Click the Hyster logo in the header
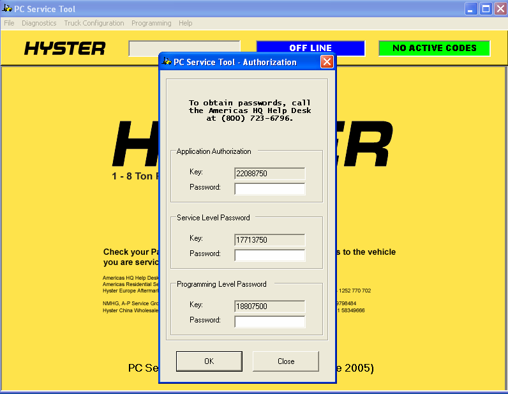The image size is (508, 394). click(x=65, y=49)
